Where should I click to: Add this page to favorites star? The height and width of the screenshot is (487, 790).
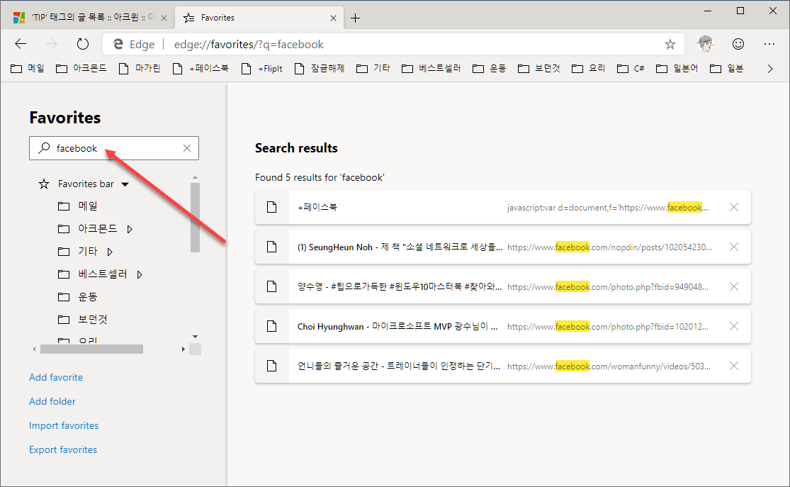tap(670, 45)
